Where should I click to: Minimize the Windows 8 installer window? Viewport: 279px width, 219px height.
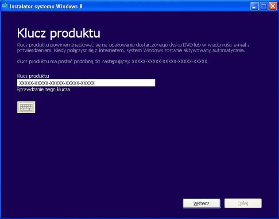coord(255,6)
